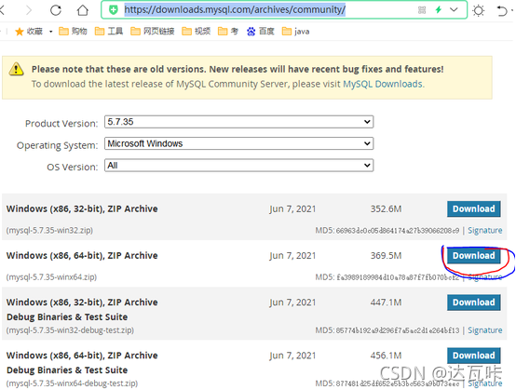This screenshot has width=516, height=390.
Task: Click the warning triangle icon in notice
Action: point(16,70)
